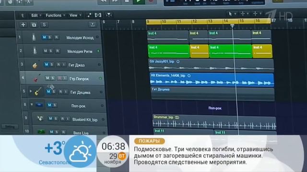Select the Bass Live track name
The image size is (307, 172).
(x=81, y=133)
